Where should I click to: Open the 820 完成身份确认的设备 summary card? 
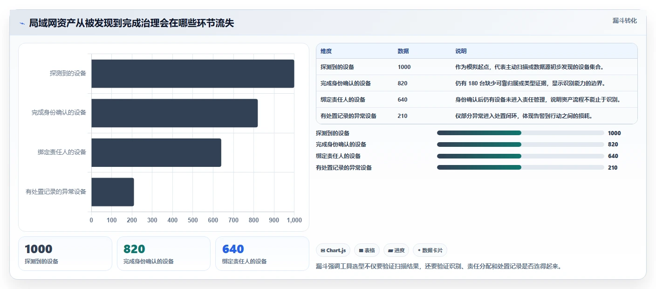coord(164,254)
